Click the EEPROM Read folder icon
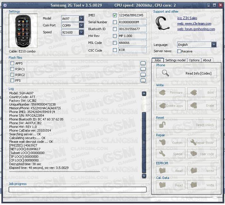The image size is (225, 205). 162,171
